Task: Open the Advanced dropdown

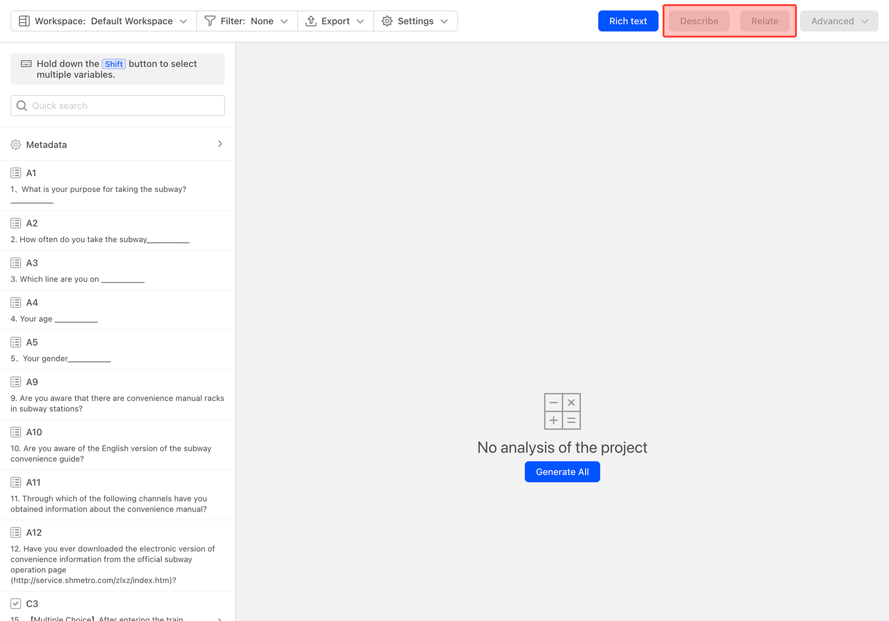Action: pos(839,21)
